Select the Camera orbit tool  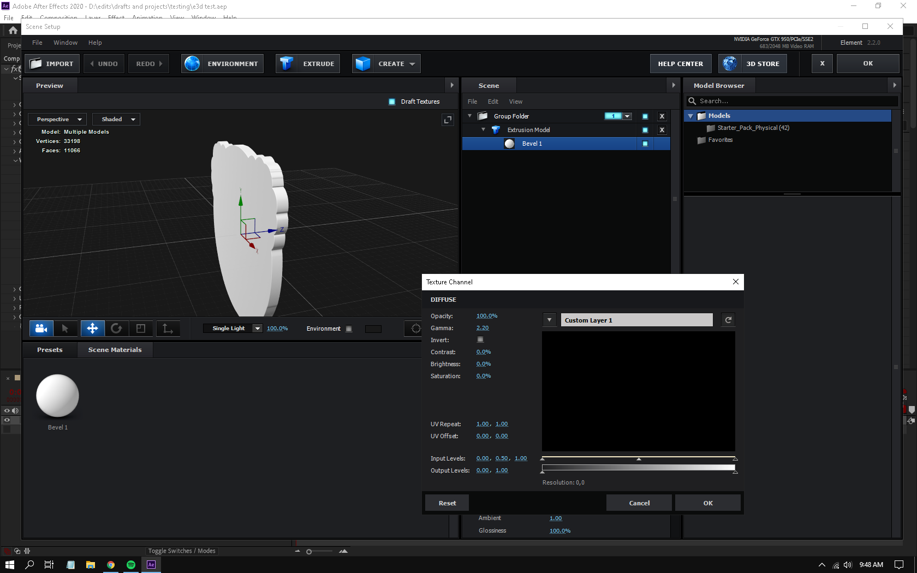[41, 329]
